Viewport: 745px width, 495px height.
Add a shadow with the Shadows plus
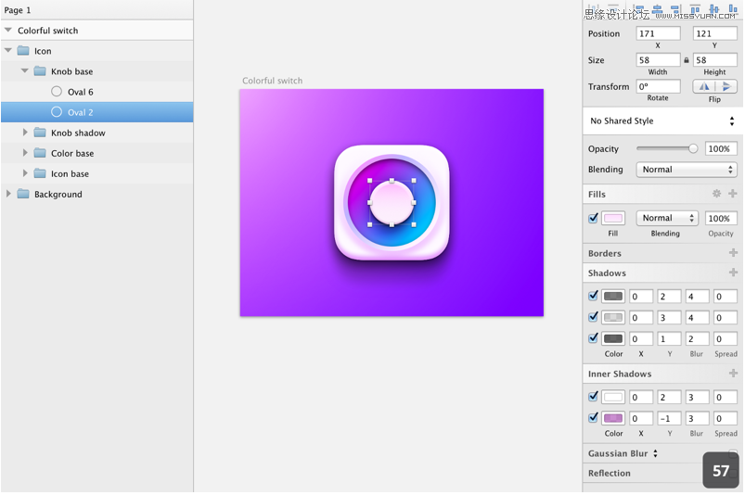[x=733, y=273]
